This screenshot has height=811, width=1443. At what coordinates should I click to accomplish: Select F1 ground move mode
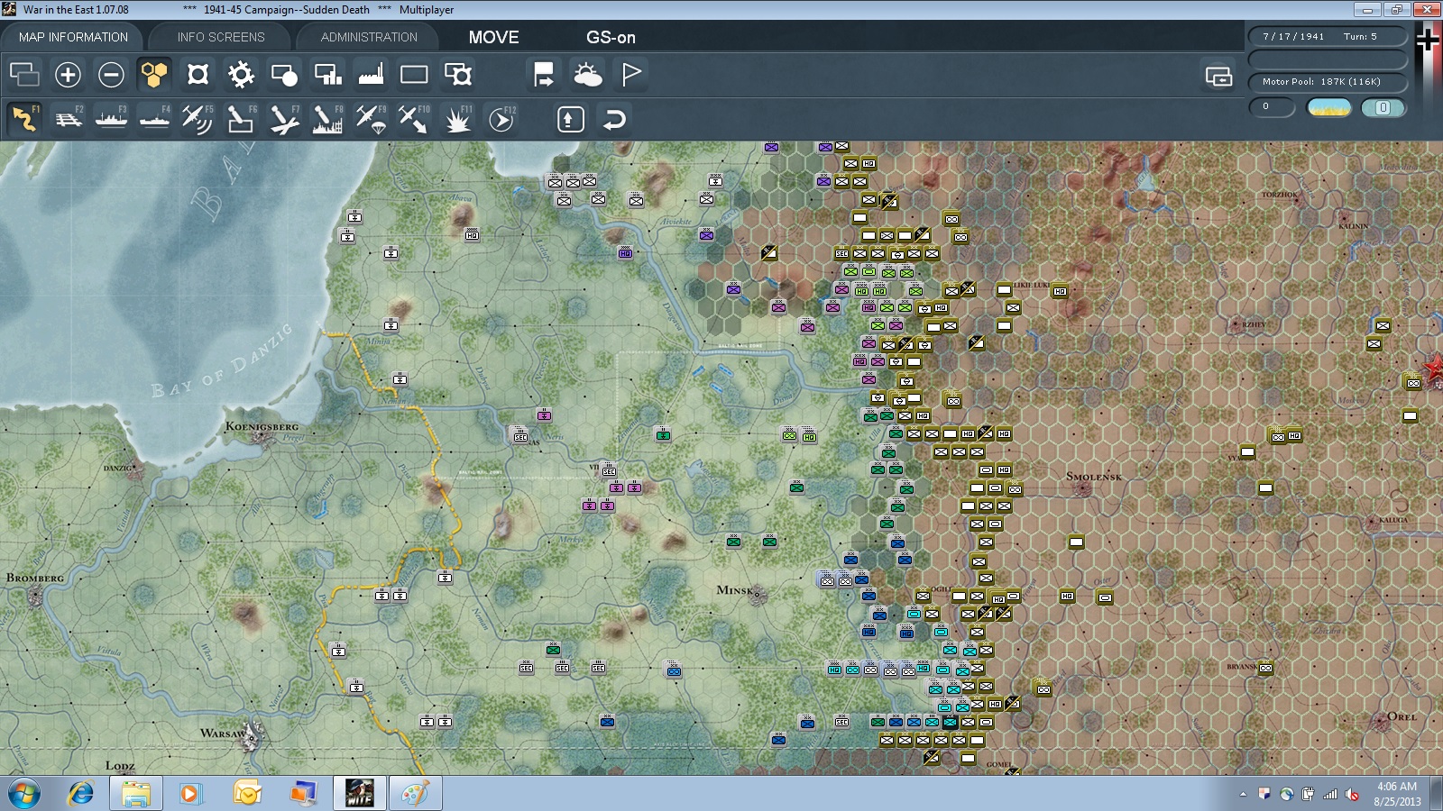click(x=24, y=119)
